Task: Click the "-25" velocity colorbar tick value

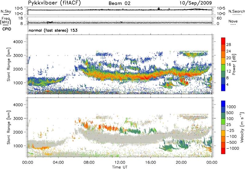Action: click(x=230, y=130)
